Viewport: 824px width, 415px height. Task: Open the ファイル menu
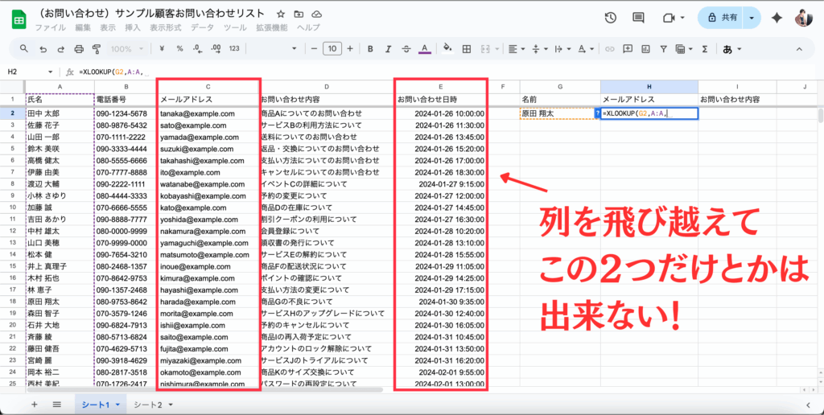click(51, 28)
